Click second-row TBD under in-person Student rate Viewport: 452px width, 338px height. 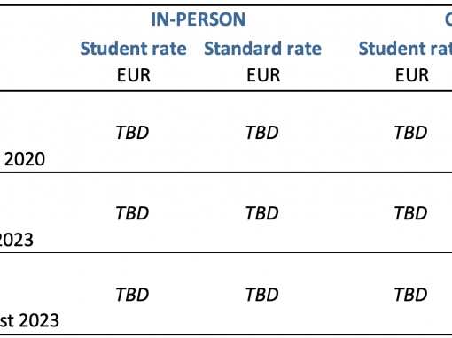132,213
